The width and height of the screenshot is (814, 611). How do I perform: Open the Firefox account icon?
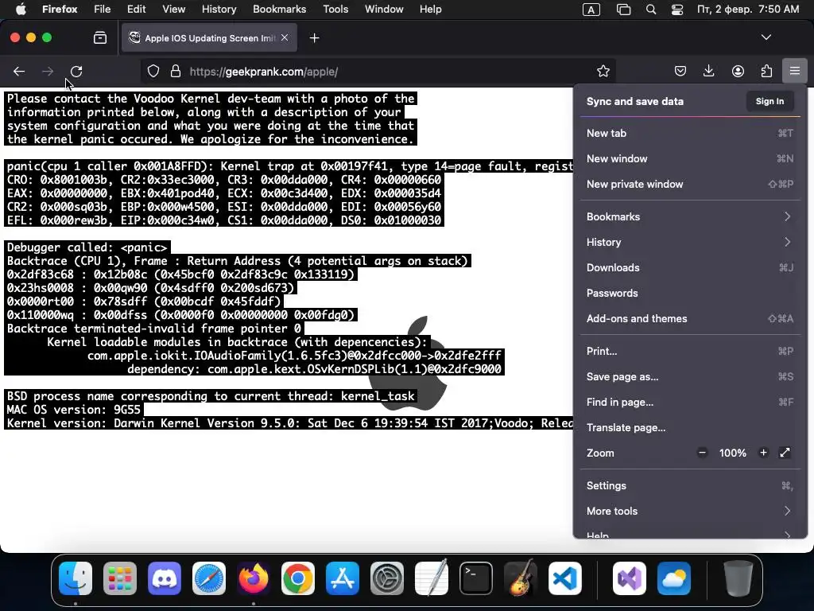(738, 71)
